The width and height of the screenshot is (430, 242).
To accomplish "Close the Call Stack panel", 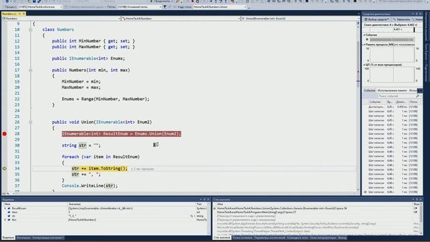I will (x=421, y=200).
